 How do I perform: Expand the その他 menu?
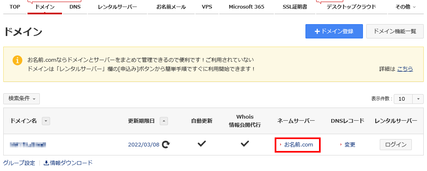(406, 7)
